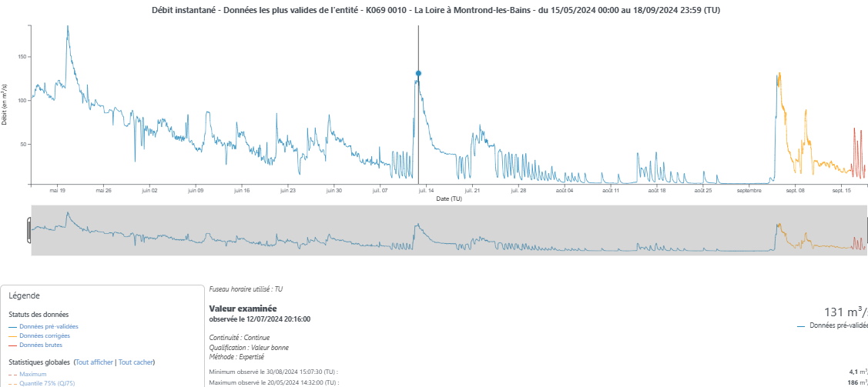Click the 'août 04' date axis label
This screenshot has height=387, width=868.
click(564, 190)
